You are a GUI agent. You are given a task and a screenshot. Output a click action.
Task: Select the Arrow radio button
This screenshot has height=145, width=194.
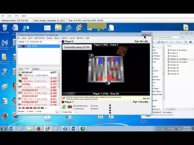[x=28, y=111]
